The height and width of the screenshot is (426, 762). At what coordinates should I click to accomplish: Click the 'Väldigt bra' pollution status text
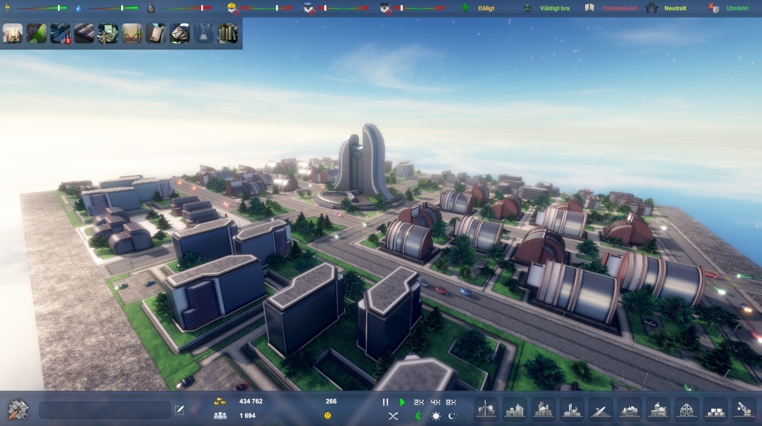pyautogui.click(x=555, y=8)
